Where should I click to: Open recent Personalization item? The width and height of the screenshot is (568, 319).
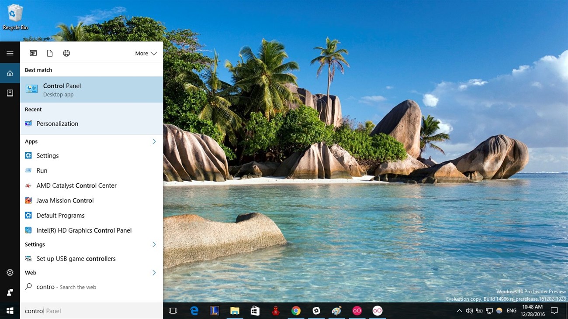[91, 123]
